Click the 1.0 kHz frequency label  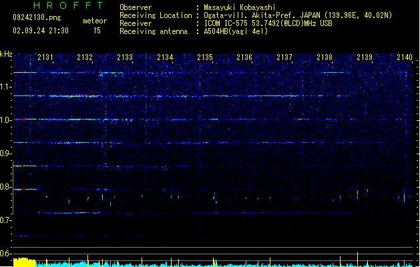tap(5, 120)
